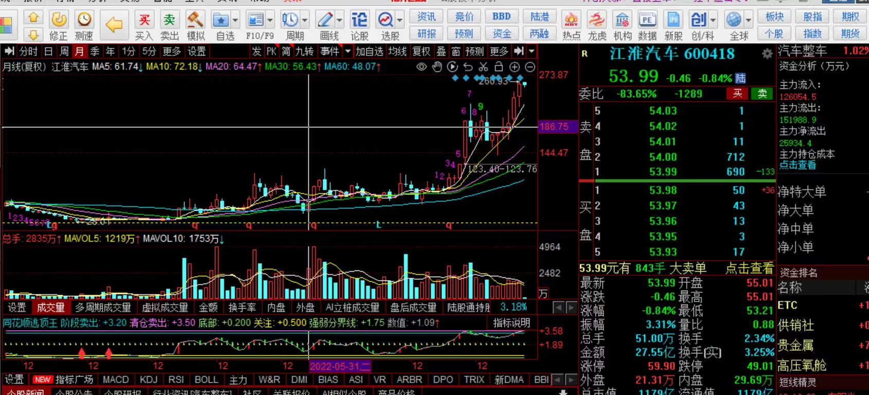Click the 板块 sector button
Screen dimensions: 869x395
click(x=774, y=17)
